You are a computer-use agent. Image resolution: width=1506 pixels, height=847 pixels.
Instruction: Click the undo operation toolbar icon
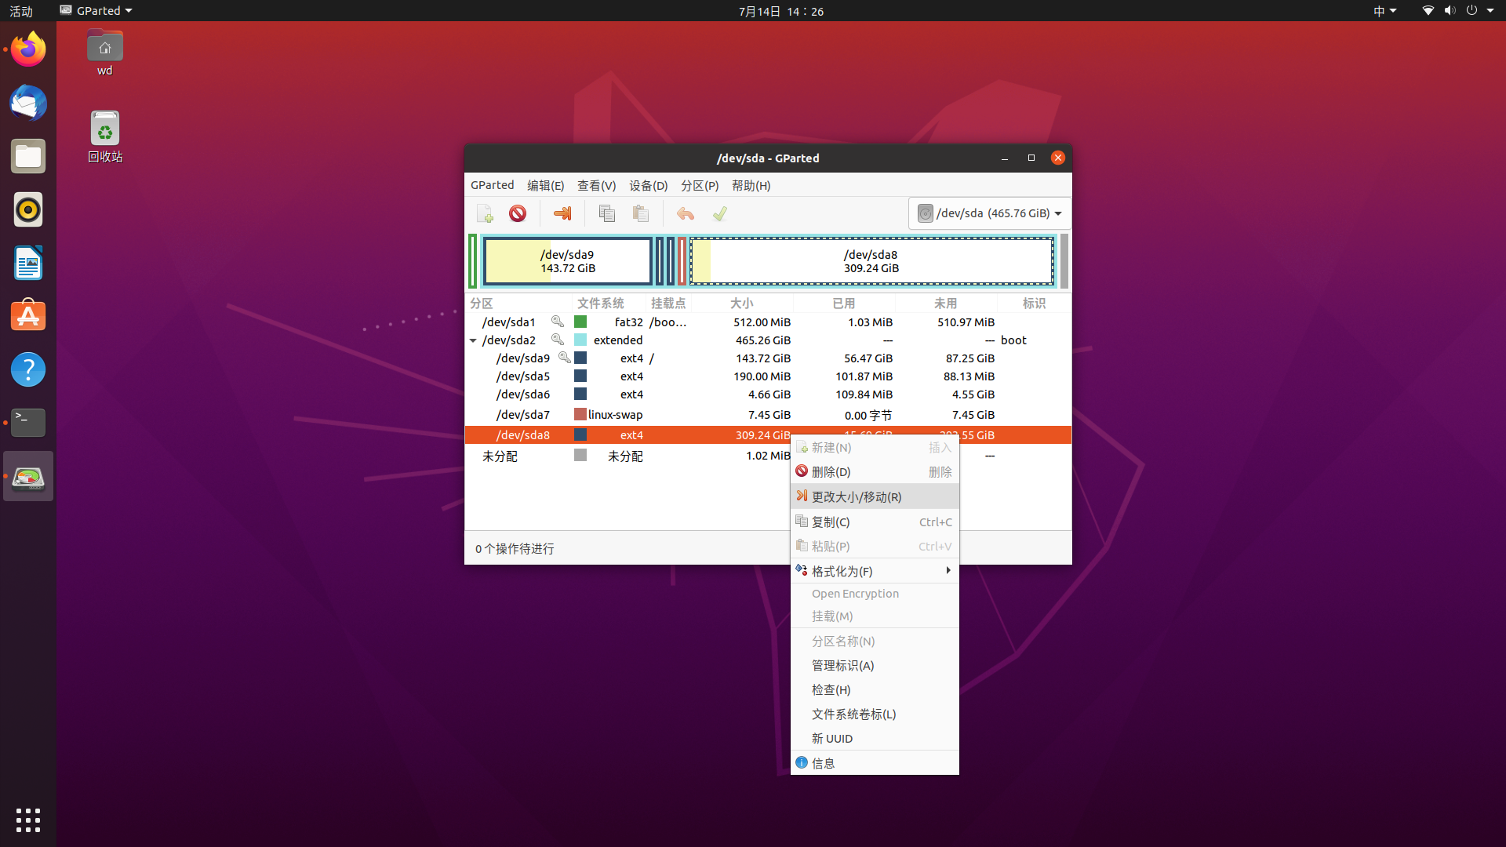point(684,213)
